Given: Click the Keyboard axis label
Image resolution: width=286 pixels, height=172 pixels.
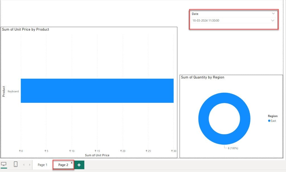Looking at the screenshot, I should 13,91.
